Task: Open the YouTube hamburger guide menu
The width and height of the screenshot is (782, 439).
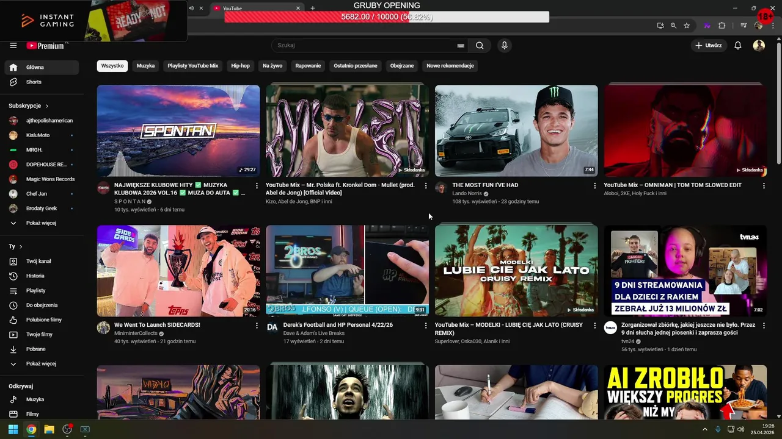Action: pyautogui.click(x=13, y=46)
